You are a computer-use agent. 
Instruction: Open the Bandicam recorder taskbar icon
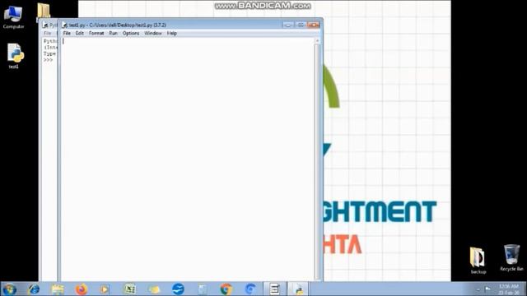click(x=274, y=289)
